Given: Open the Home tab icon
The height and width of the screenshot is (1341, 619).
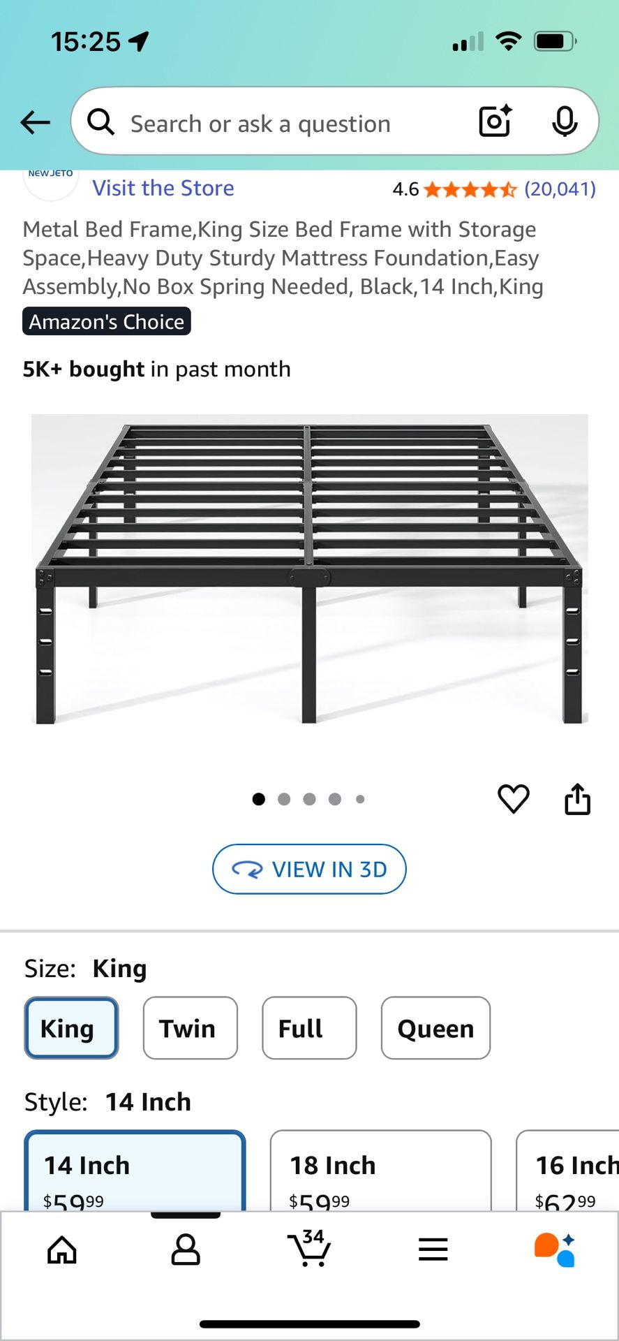Looking at the screenshot, I should pos(62,1250).
